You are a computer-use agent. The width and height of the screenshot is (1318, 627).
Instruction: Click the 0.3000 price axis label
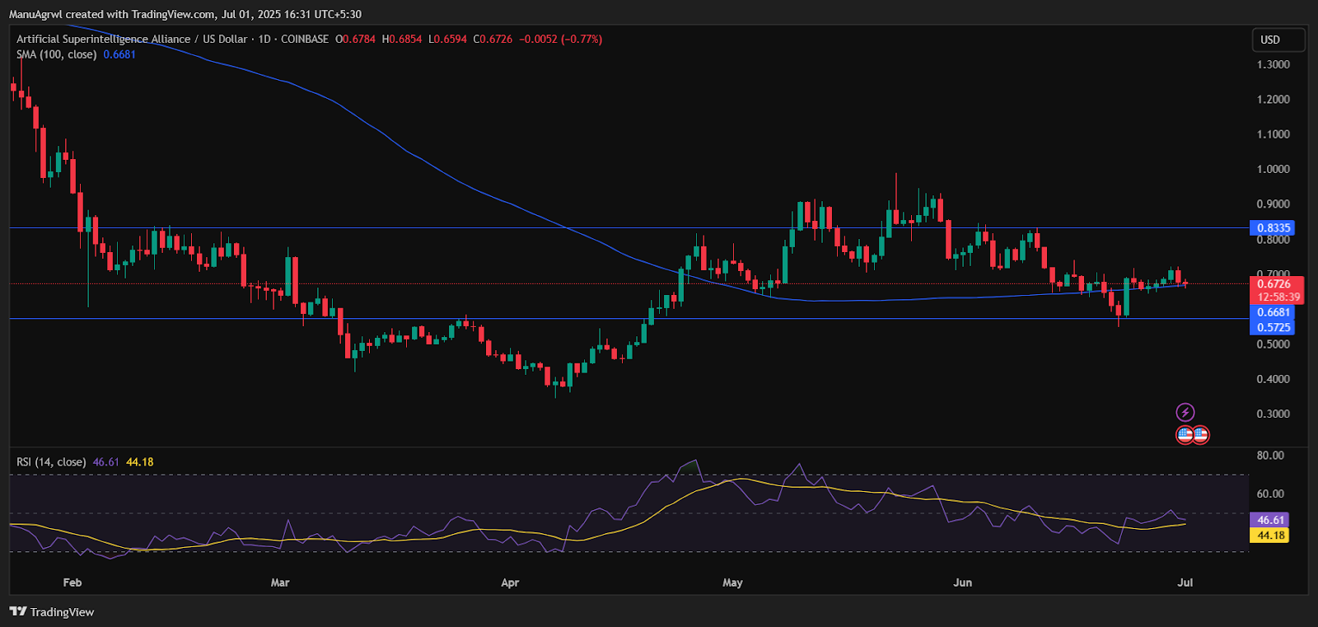pos(1273,414)
